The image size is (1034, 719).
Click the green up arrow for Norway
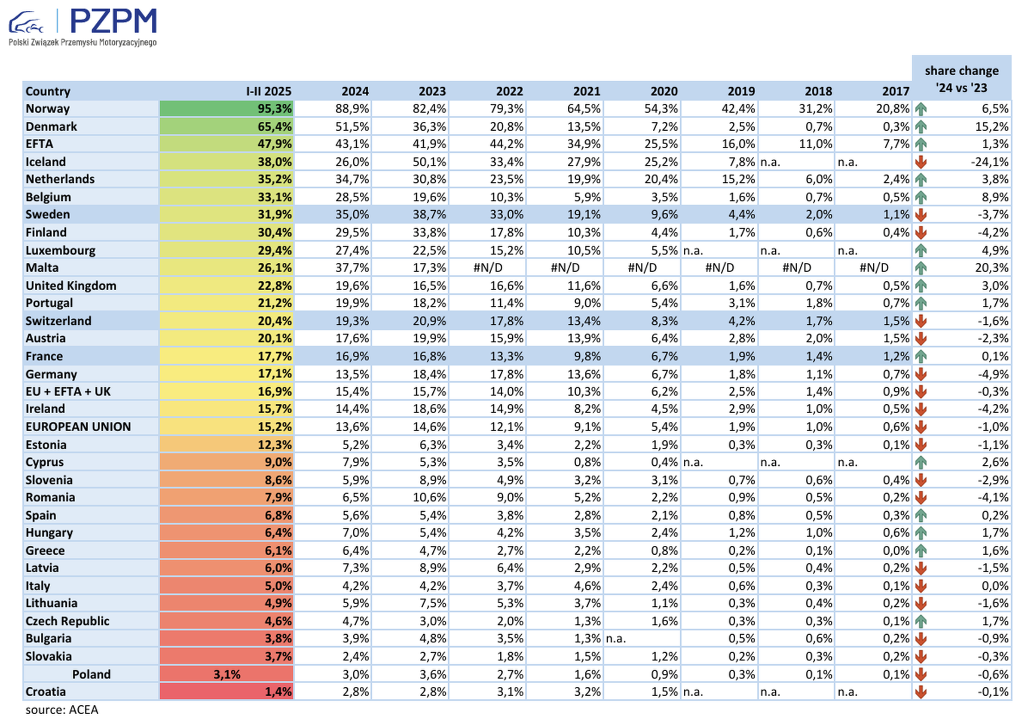pos(921,109)
